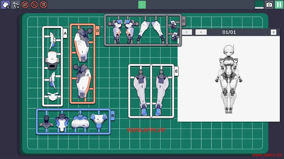Go to the previous reference page
This screenshot has width=284, height=159.
(x=187, y=32)
